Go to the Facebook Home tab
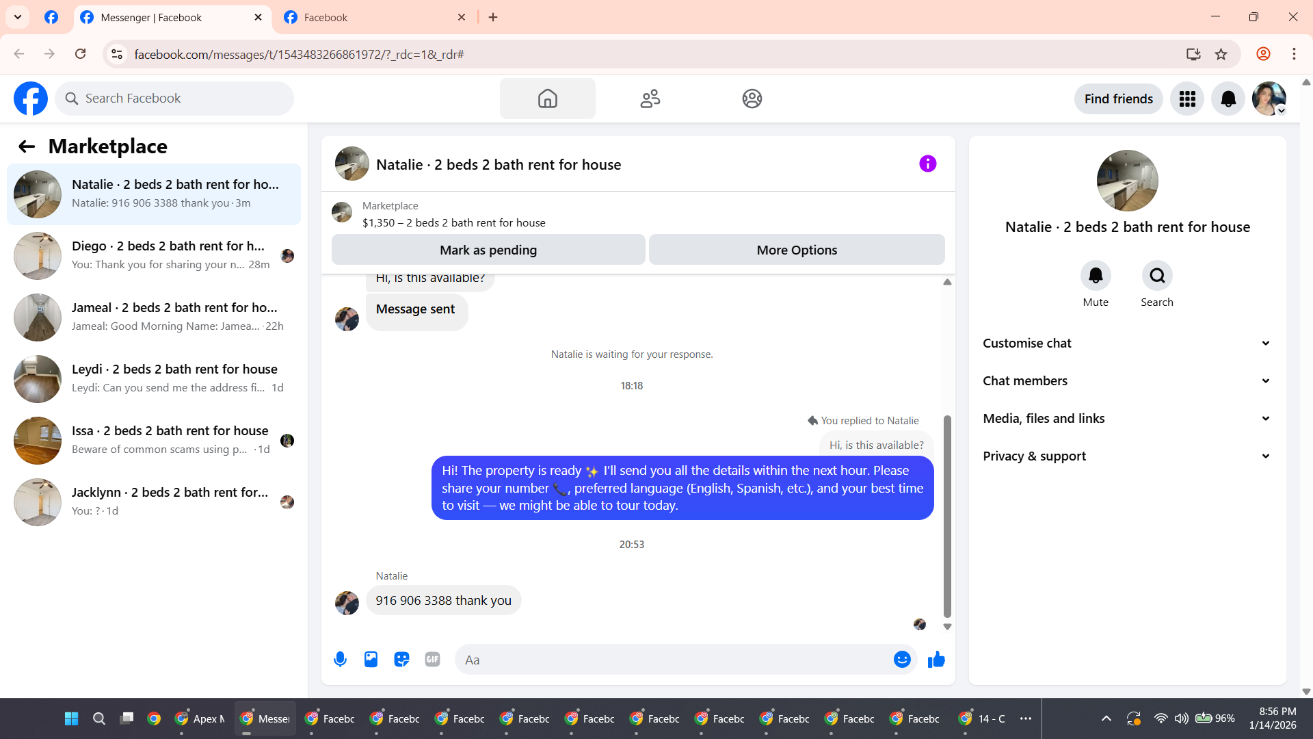This screenshot has width=1313, height=739. pyautogui.click(x=547, y=99)
